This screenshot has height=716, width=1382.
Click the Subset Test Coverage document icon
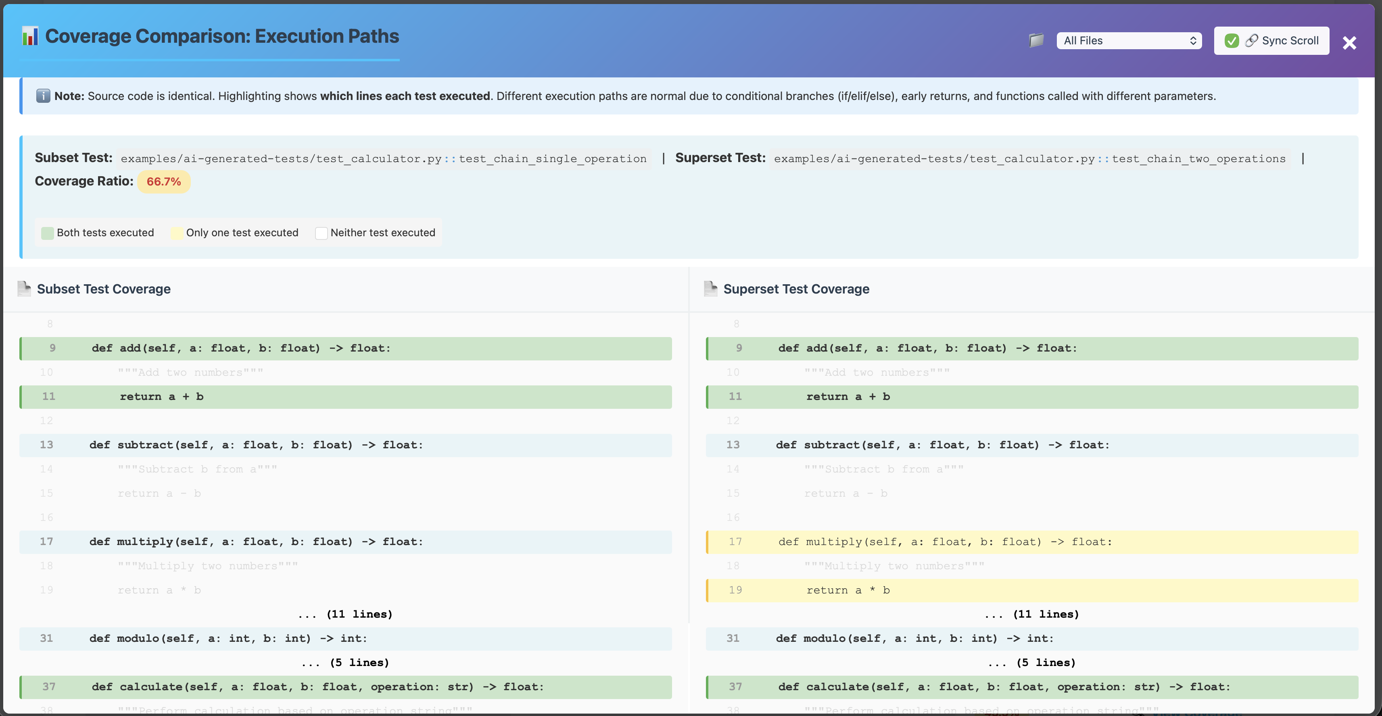(24, 289)
